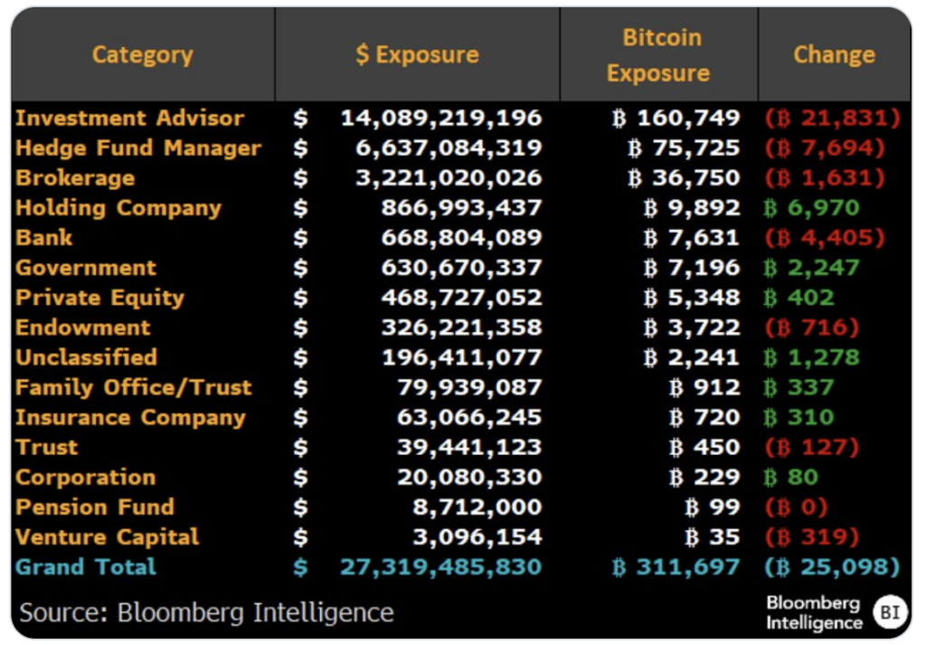Select the Family Office/Trust row label
Viewport: 926px width, 645px height.
134,387
